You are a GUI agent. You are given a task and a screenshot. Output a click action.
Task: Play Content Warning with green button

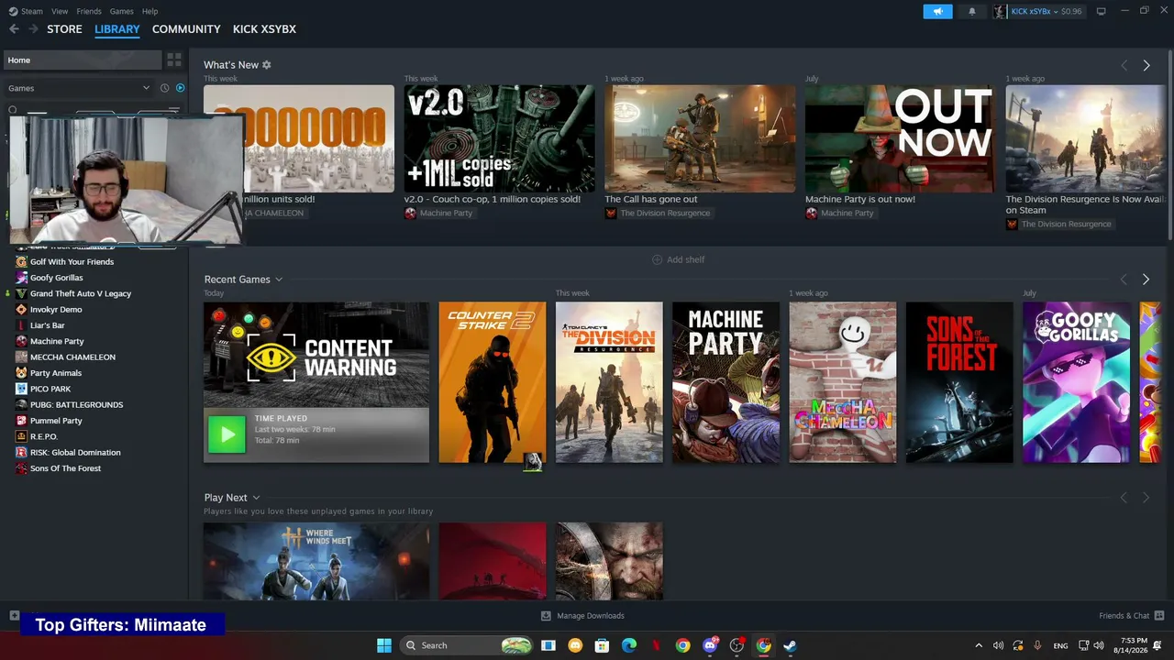227,434
